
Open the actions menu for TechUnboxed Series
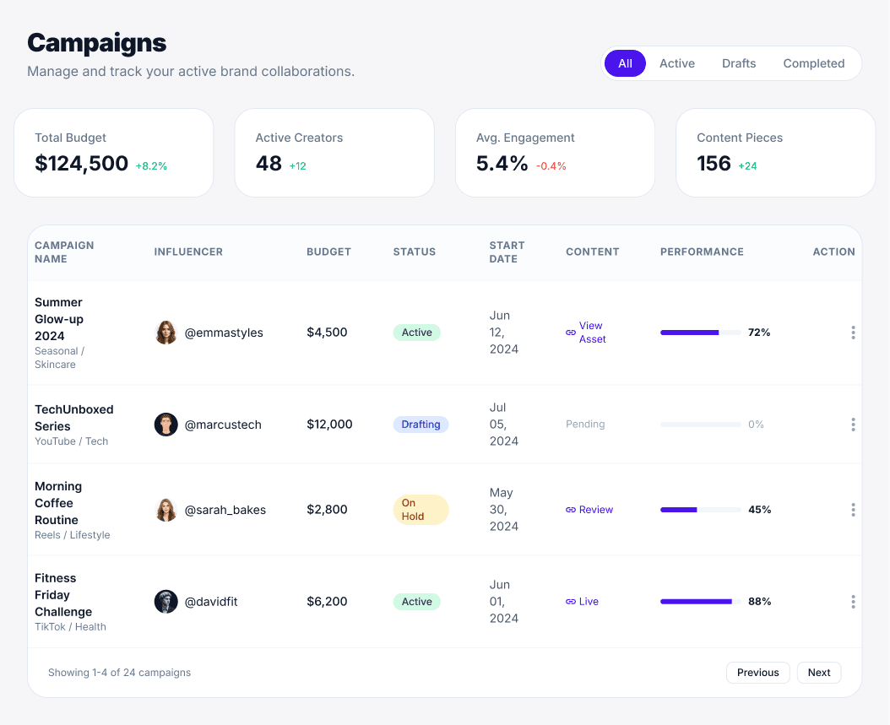(853, 425)
